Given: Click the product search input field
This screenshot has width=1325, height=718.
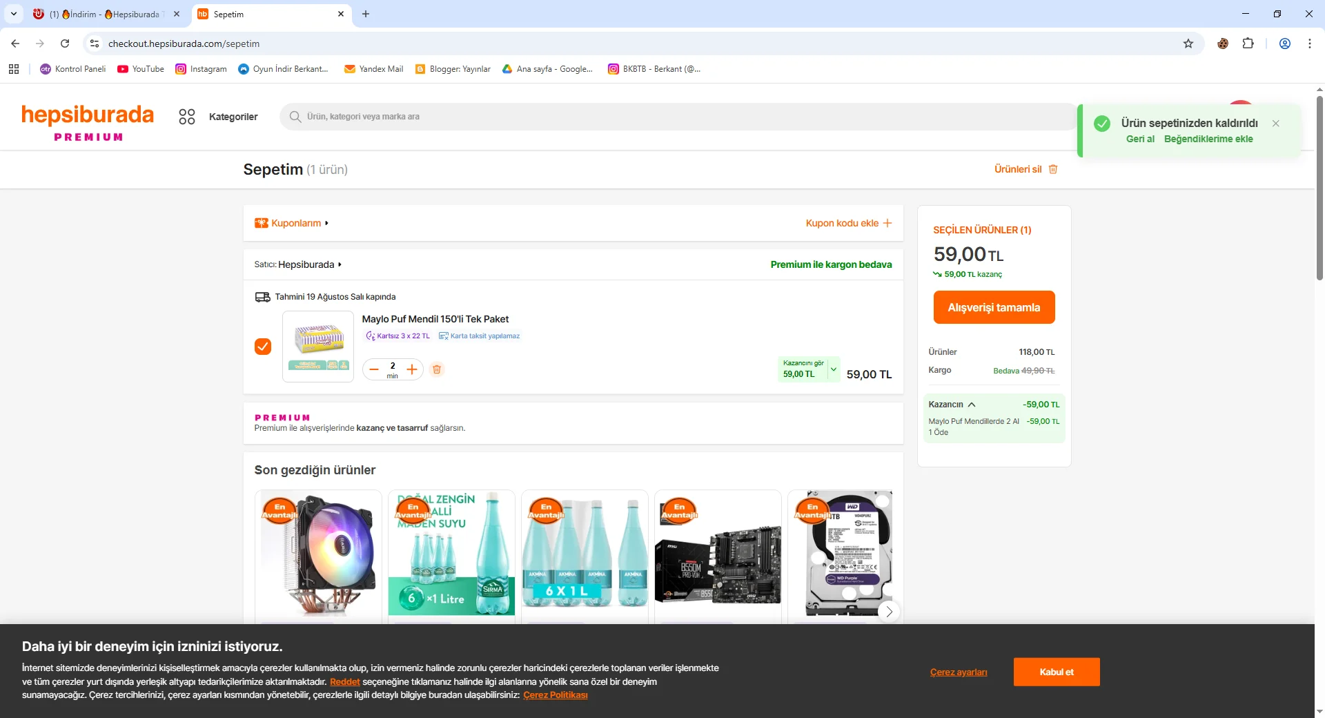Looking at the screenshot, I should (679, 117).
